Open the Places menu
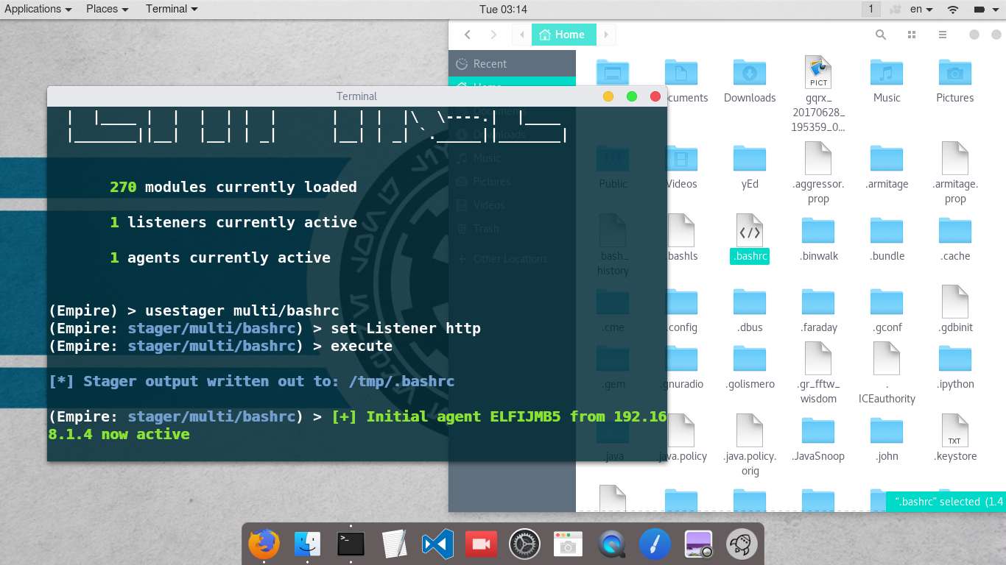The width and height of the screenshot is (1006, 565). pyautogui.click(x=108, y=9)
